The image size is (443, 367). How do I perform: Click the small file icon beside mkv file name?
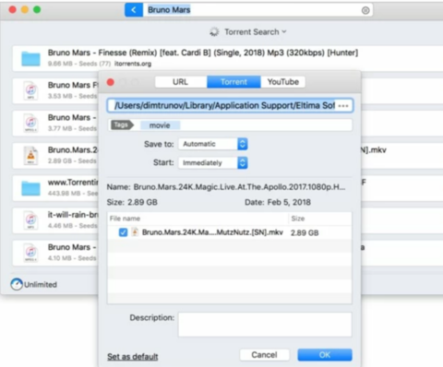135,232
